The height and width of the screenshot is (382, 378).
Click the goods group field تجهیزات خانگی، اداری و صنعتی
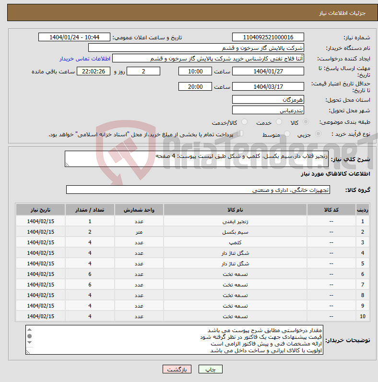(198, 190)
